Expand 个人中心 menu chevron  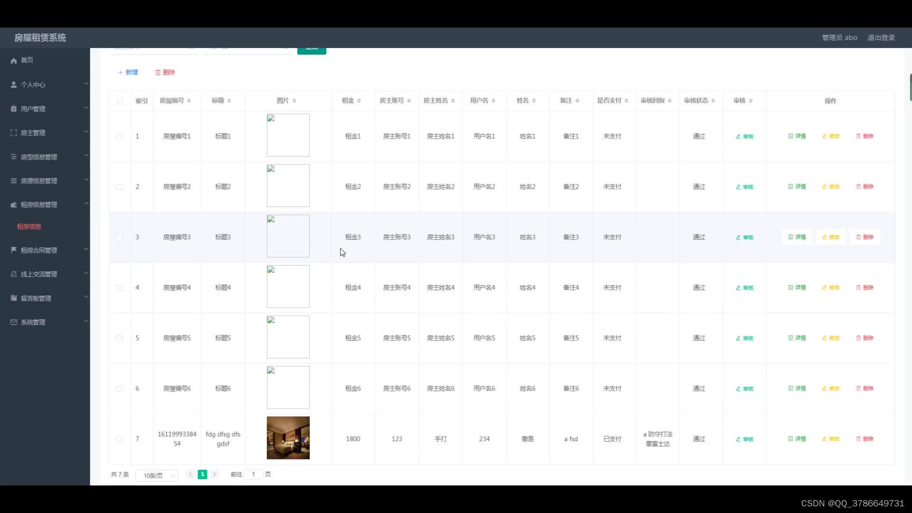coord(86,84)
